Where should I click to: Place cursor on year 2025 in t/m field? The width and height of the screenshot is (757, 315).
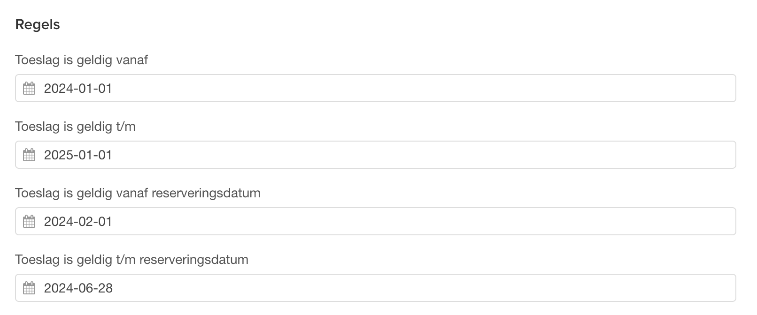tap(58, 155)
